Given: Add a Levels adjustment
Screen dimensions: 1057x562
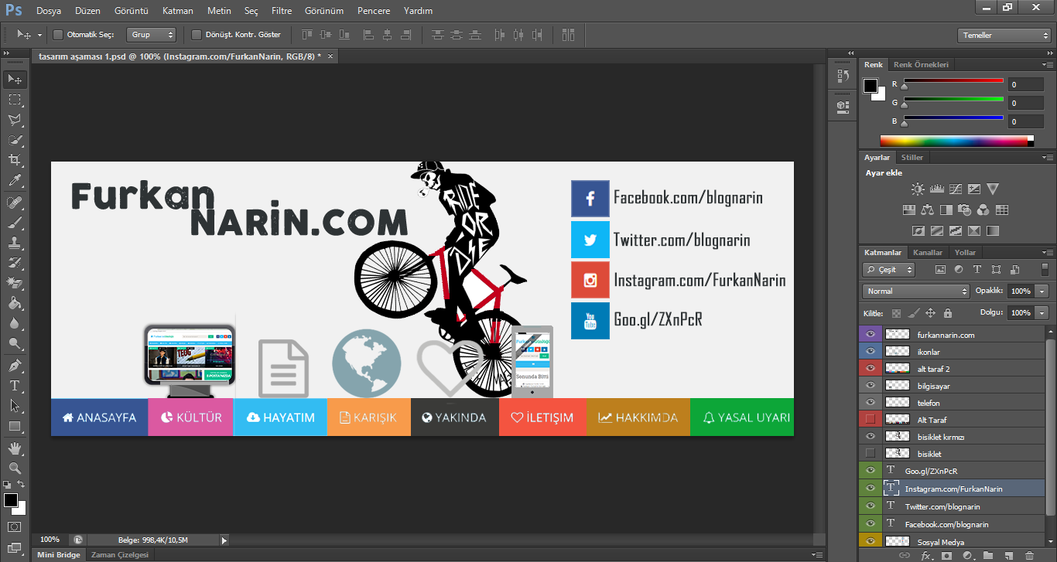Looking at the screenshot, I should [x=937, y=189].
